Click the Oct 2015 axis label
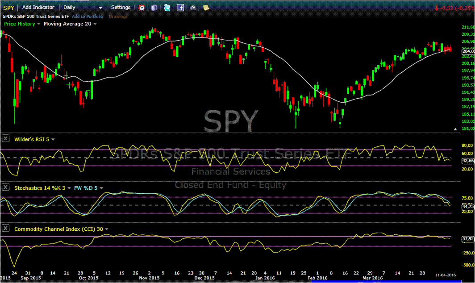This screenshot has width=475, height=283. point(88,278)
